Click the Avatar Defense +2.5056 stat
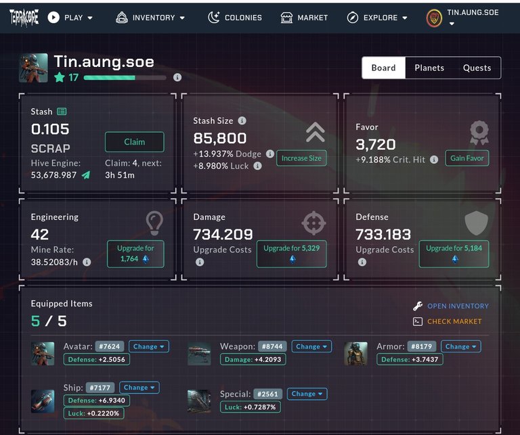This screenshot has width=520, height=435. click(x=97, y=359)
